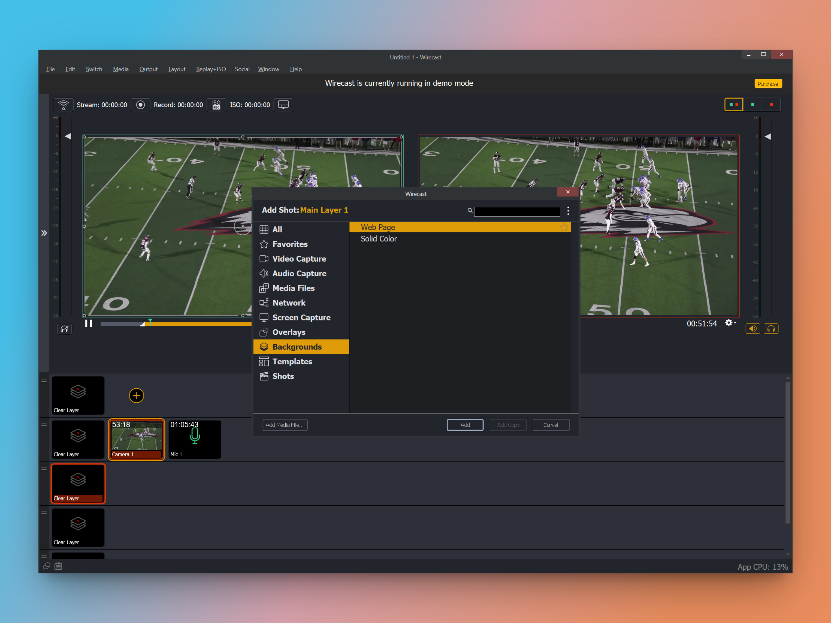
Task: Click the ISO REC recording icon
Action: click(216, 105)
